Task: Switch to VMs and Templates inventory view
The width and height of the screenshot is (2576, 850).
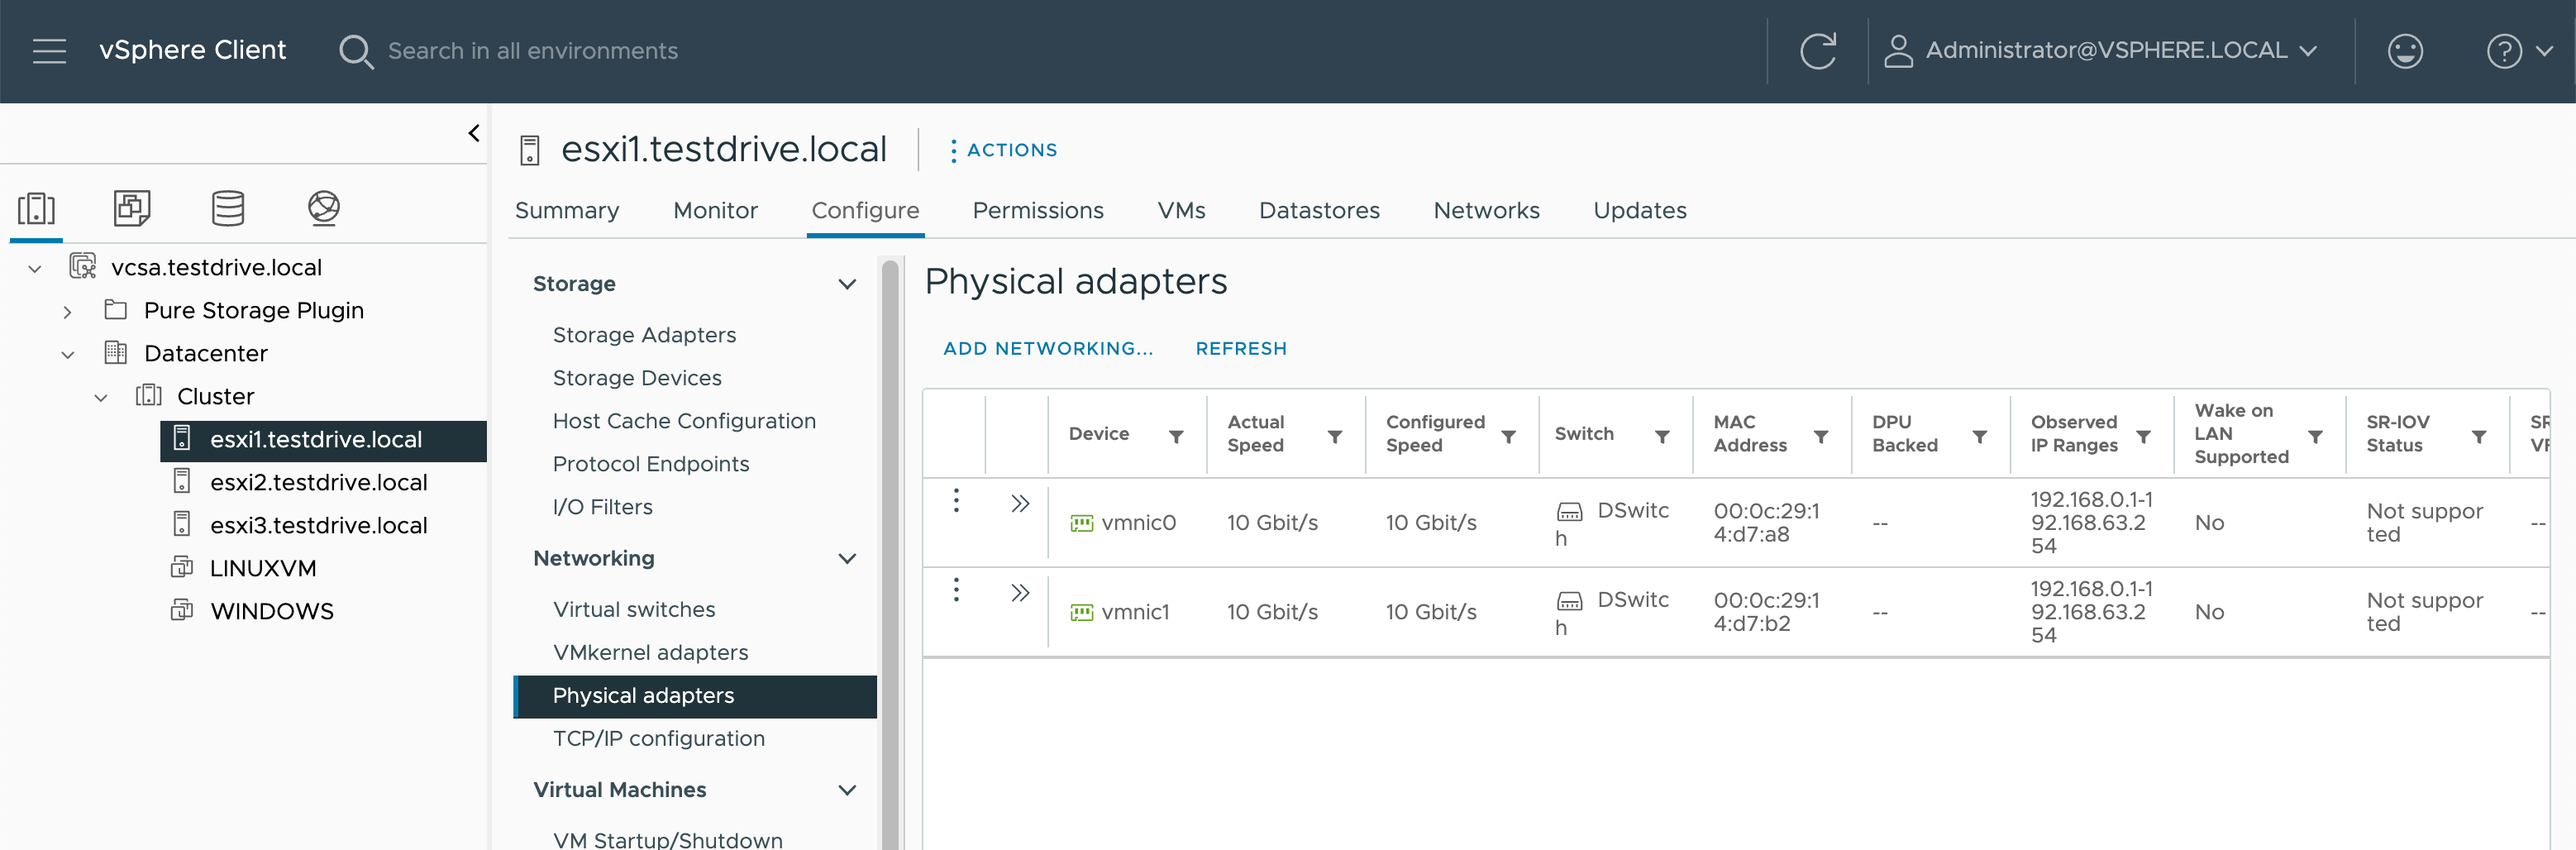Action: (x=132, y=208)
